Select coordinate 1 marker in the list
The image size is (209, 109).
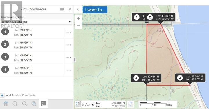(x=5, y=32)
